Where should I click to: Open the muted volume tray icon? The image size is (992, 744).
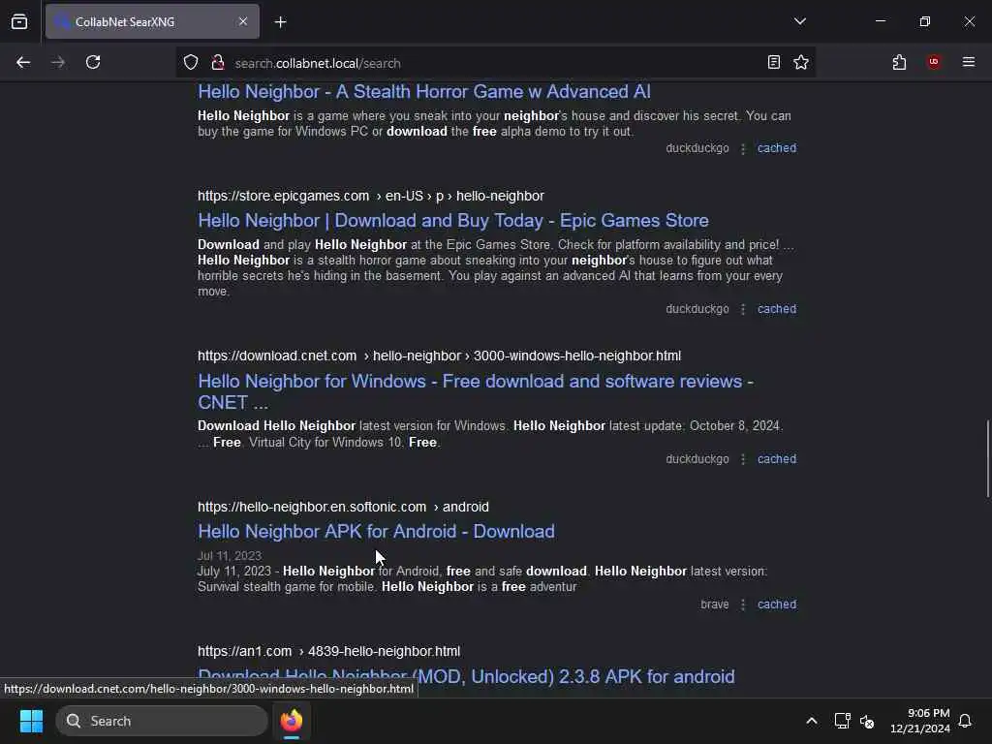[867, 721]
